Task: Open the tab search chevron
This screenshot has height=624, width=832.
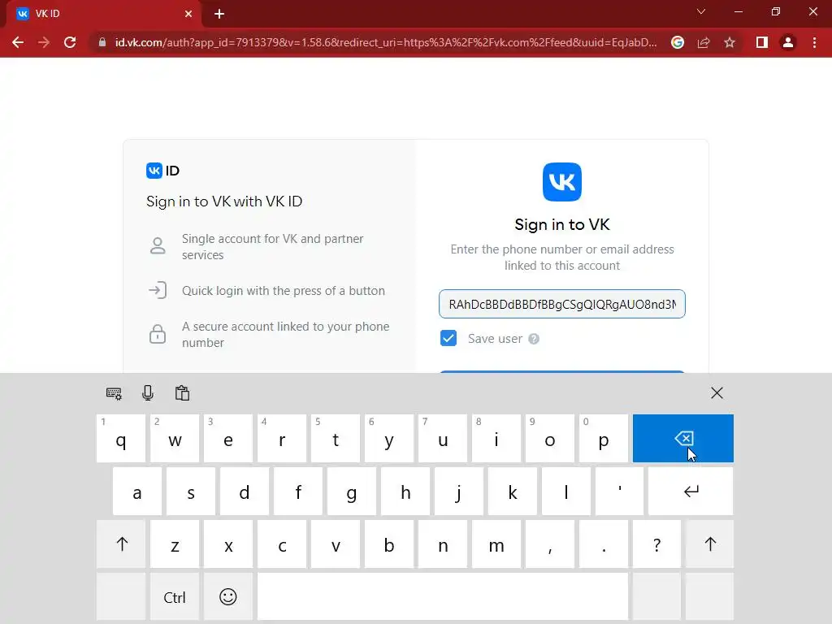Action: (701, 11)
